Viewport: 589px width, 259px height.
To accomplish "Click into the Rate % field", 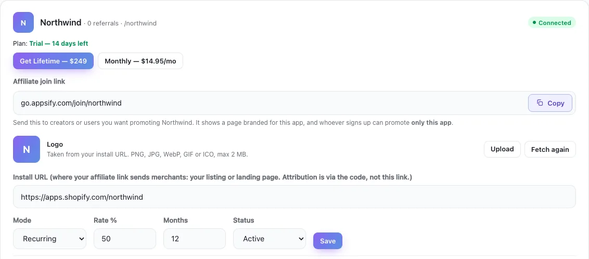I will coord(125,239).
